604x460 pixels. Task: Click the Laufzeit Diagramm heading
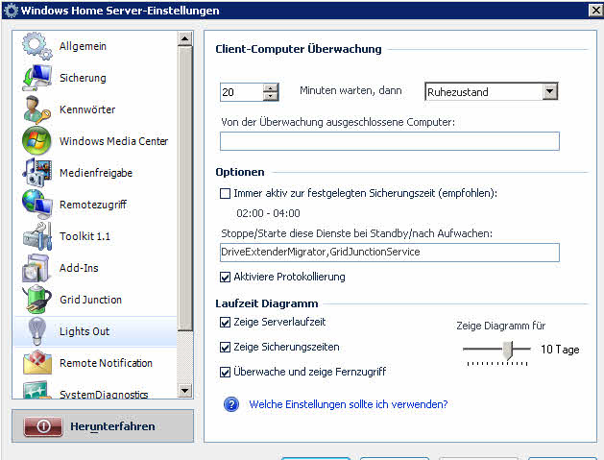(267, 303)
